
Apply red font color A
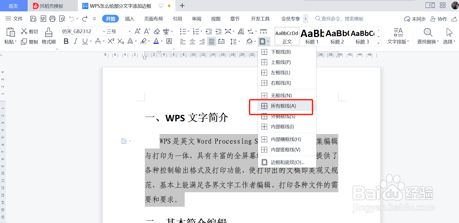click(x=156, y=41)
